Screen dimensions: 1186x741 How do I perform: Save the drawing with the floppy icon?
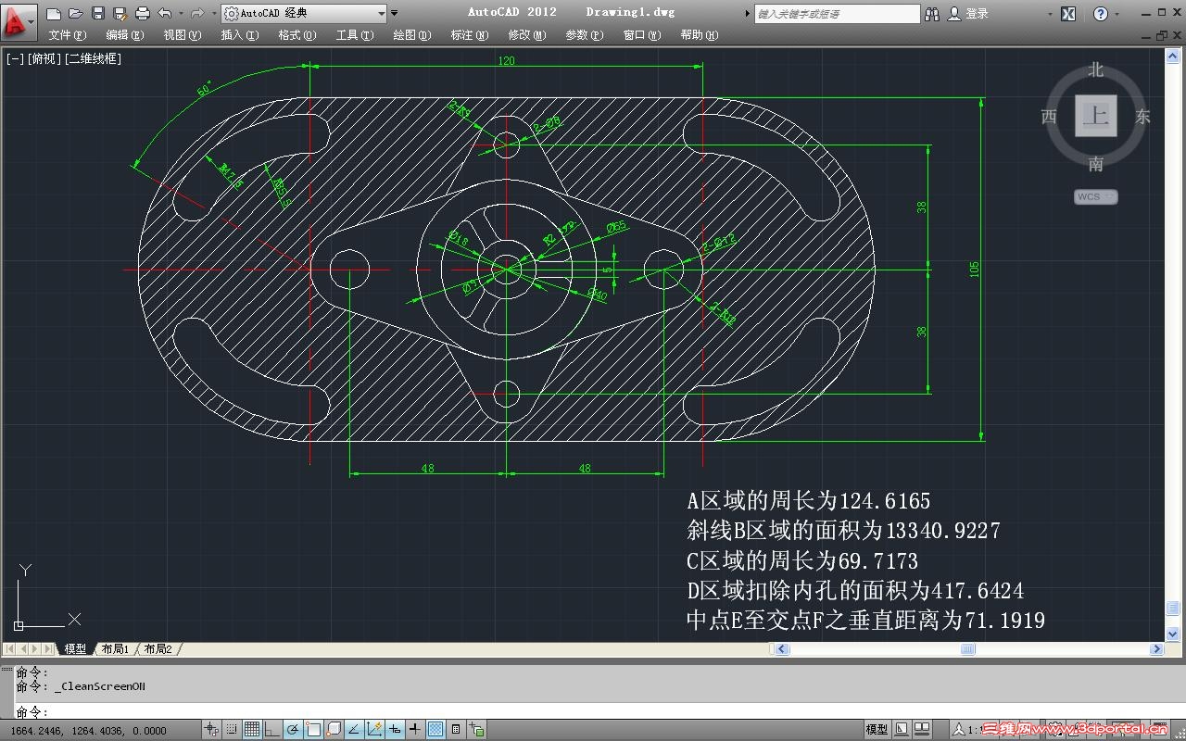click(x=98, y=13)
